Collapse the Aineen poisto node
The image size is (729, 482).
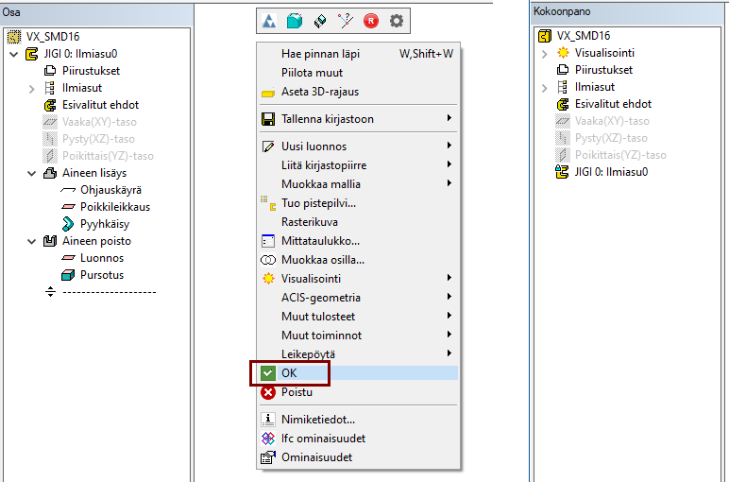tap(31, 241)
